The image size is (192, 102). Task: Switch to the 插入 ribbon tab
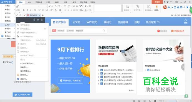click(29, 2)
